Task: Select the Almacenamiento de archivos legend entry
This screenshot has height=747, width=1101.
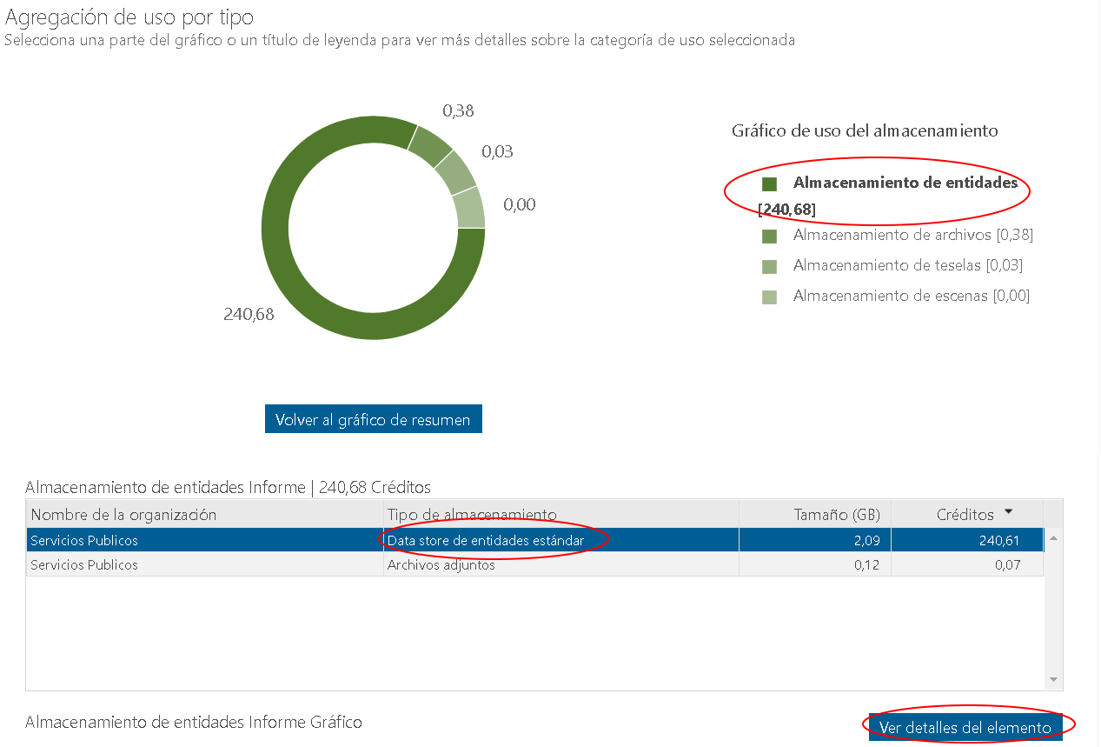Action: coord(908,235)
